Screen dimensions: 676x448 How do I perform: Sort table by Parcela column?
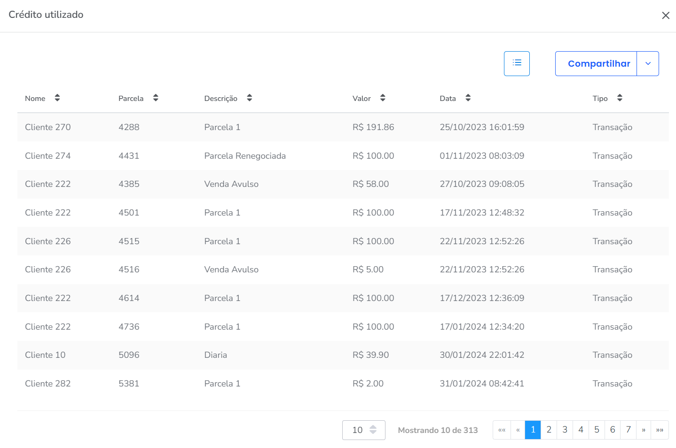pyautogui.click(x=155, y=98)
